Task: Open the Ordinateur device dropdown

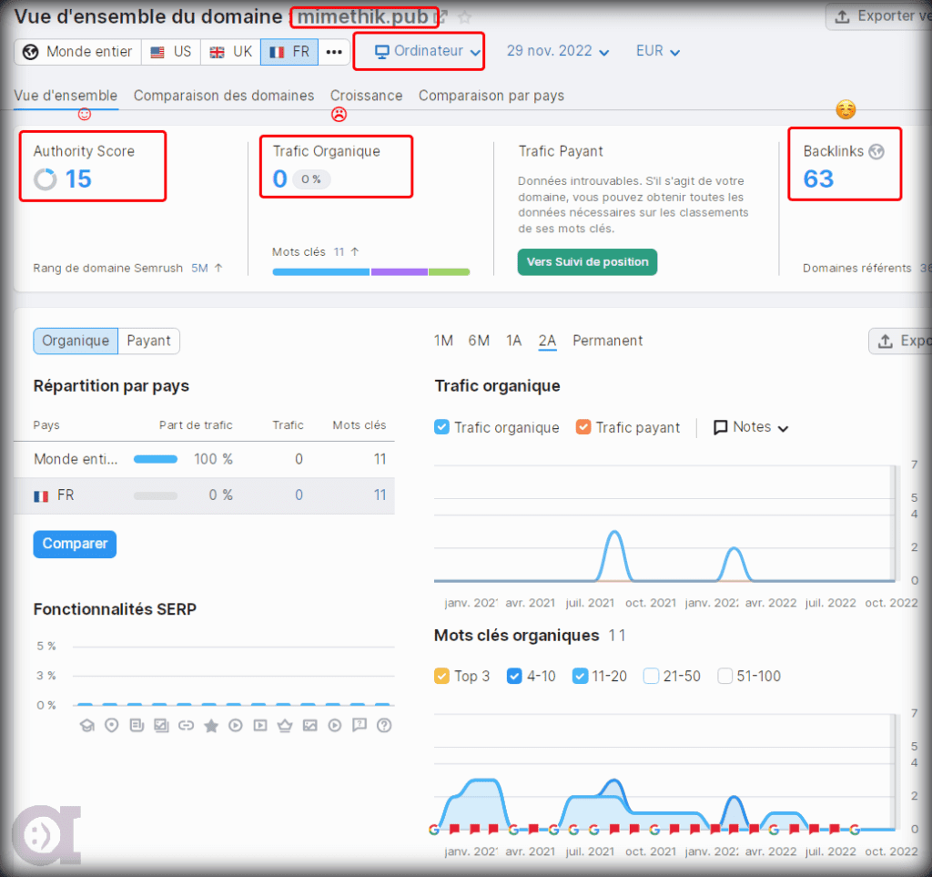Action: [x=428, y=52]
